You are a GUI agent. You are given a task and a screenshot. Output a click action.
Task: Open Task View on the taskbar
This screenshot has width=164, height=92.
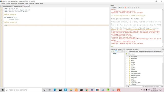[49, 90]
